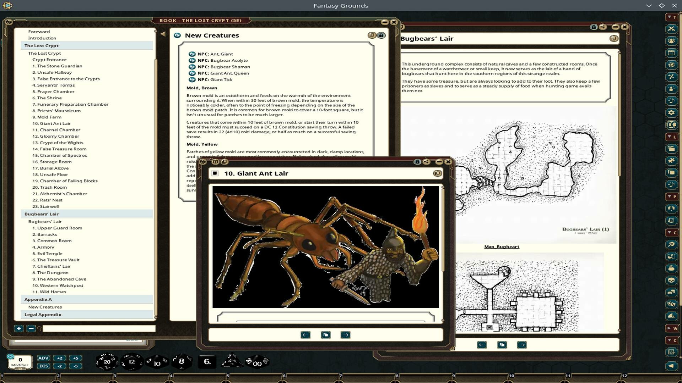Collapse the L library section in the sidebar

(672, 137)
